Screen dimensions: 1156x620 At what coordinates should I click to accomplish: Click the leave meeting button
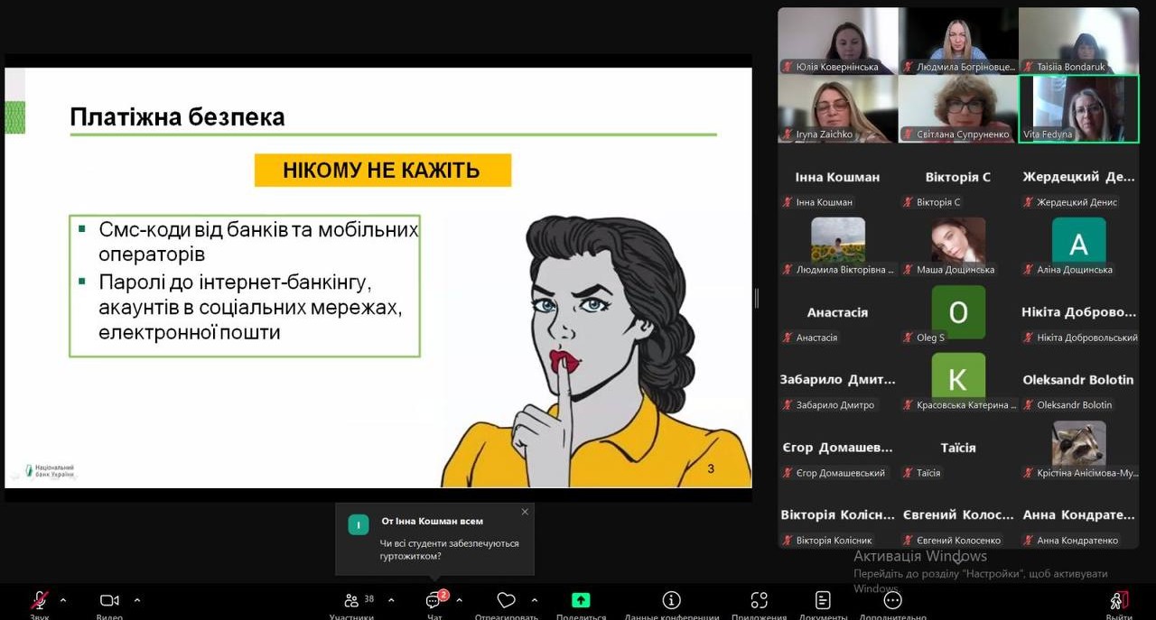point(1118,601)
